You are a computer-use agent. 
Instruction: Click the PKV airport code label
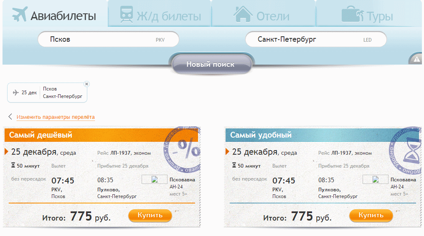(160, 40)
